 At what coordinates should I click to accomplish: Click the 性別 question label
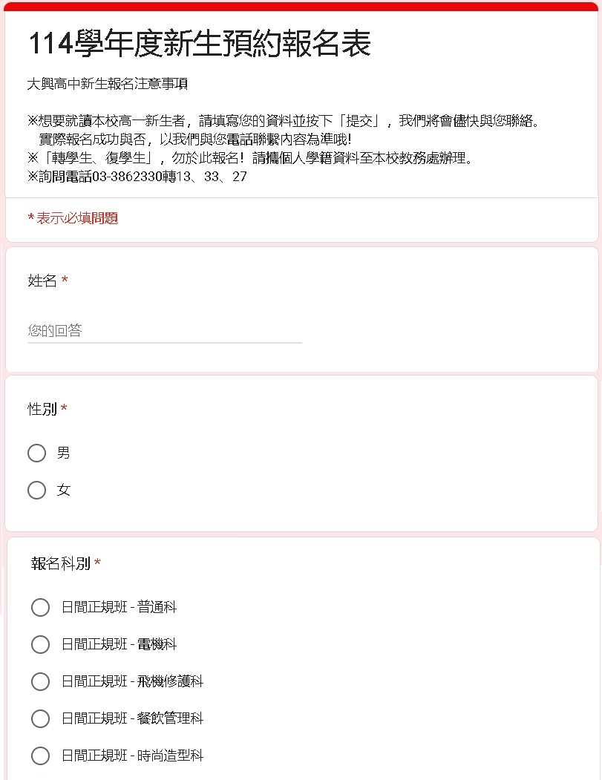click(x=42, y=409)
